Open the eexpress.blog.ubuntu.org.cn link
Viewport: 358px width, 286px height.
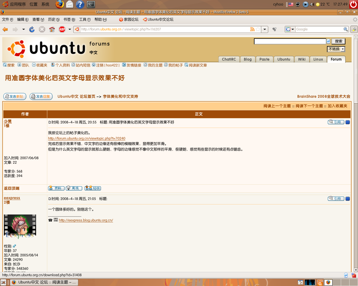(x=86, y=220)
